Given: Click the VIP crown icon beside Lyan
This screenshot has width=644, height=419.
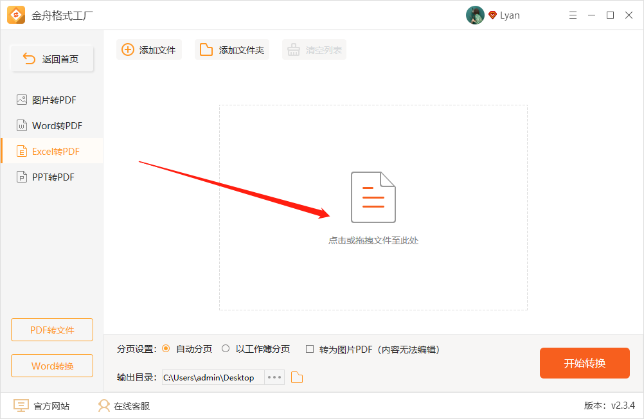Looking at the screenshot, I should [492, 15].
